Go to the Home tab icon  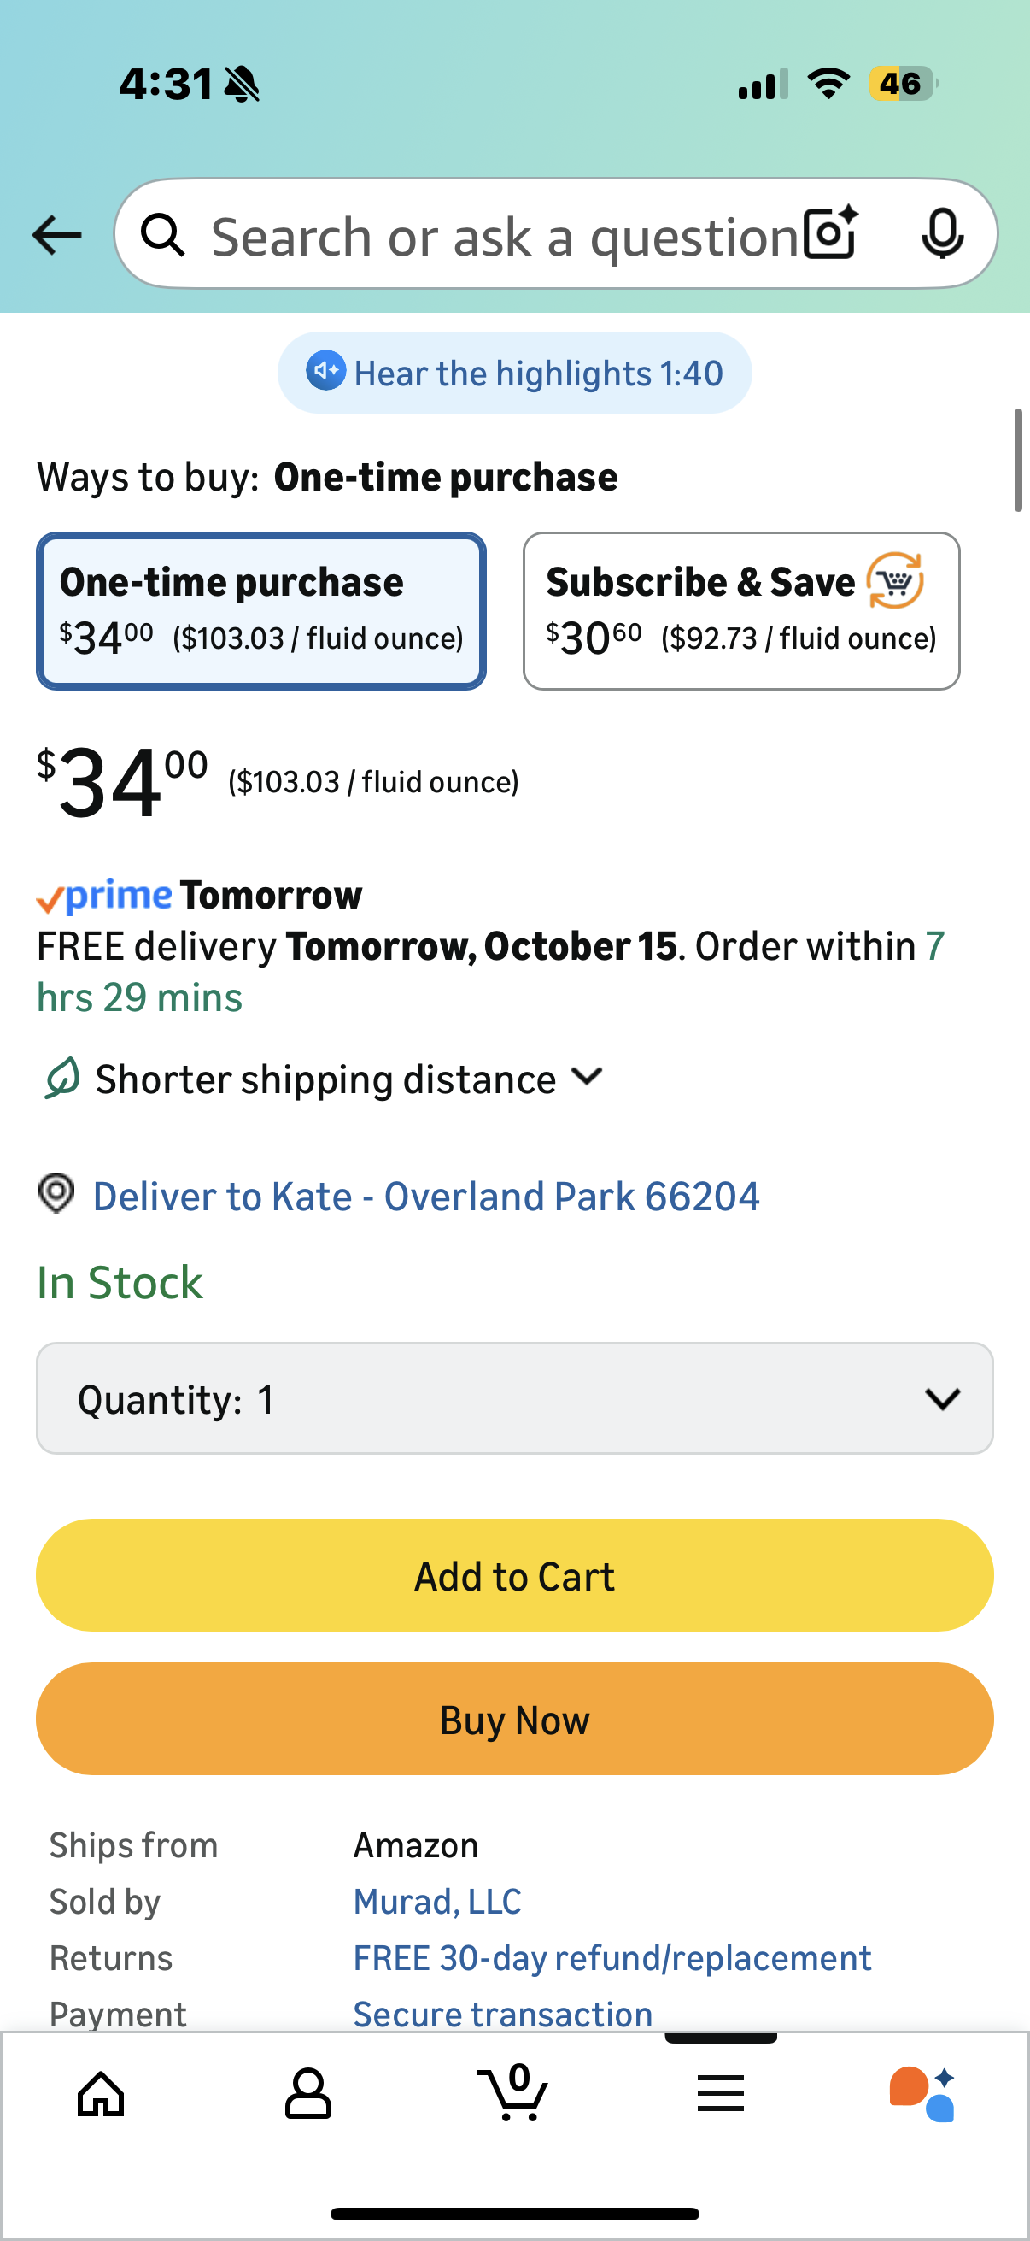[x=102, y=2093]
